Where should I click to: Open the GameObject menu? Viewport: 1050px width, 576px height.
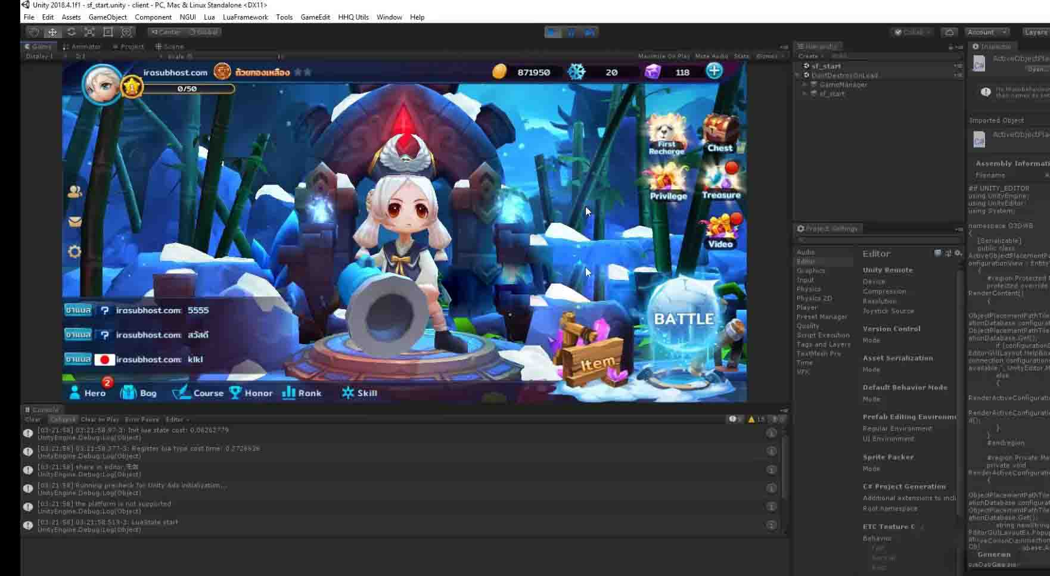[x=107, y=17]
